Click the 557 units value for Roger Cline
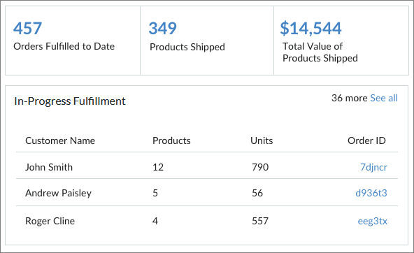 click(x=260, y=221)
